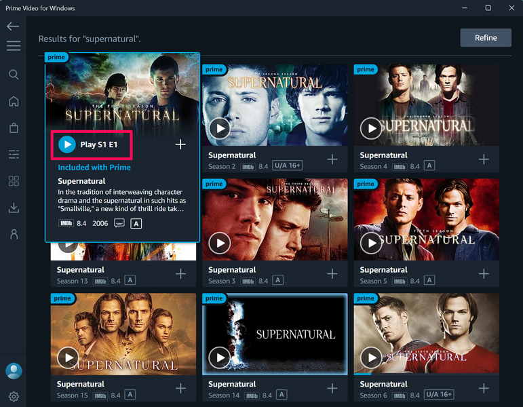Viewport: 523px width, 407px height.
Task: Go to Home via the house icon
Action: point(14,101)
